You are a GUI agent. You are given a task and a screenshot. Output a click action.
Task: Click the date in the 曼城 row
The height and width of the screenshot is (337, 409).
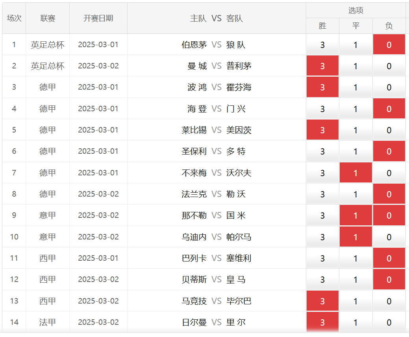click(98, 66)
